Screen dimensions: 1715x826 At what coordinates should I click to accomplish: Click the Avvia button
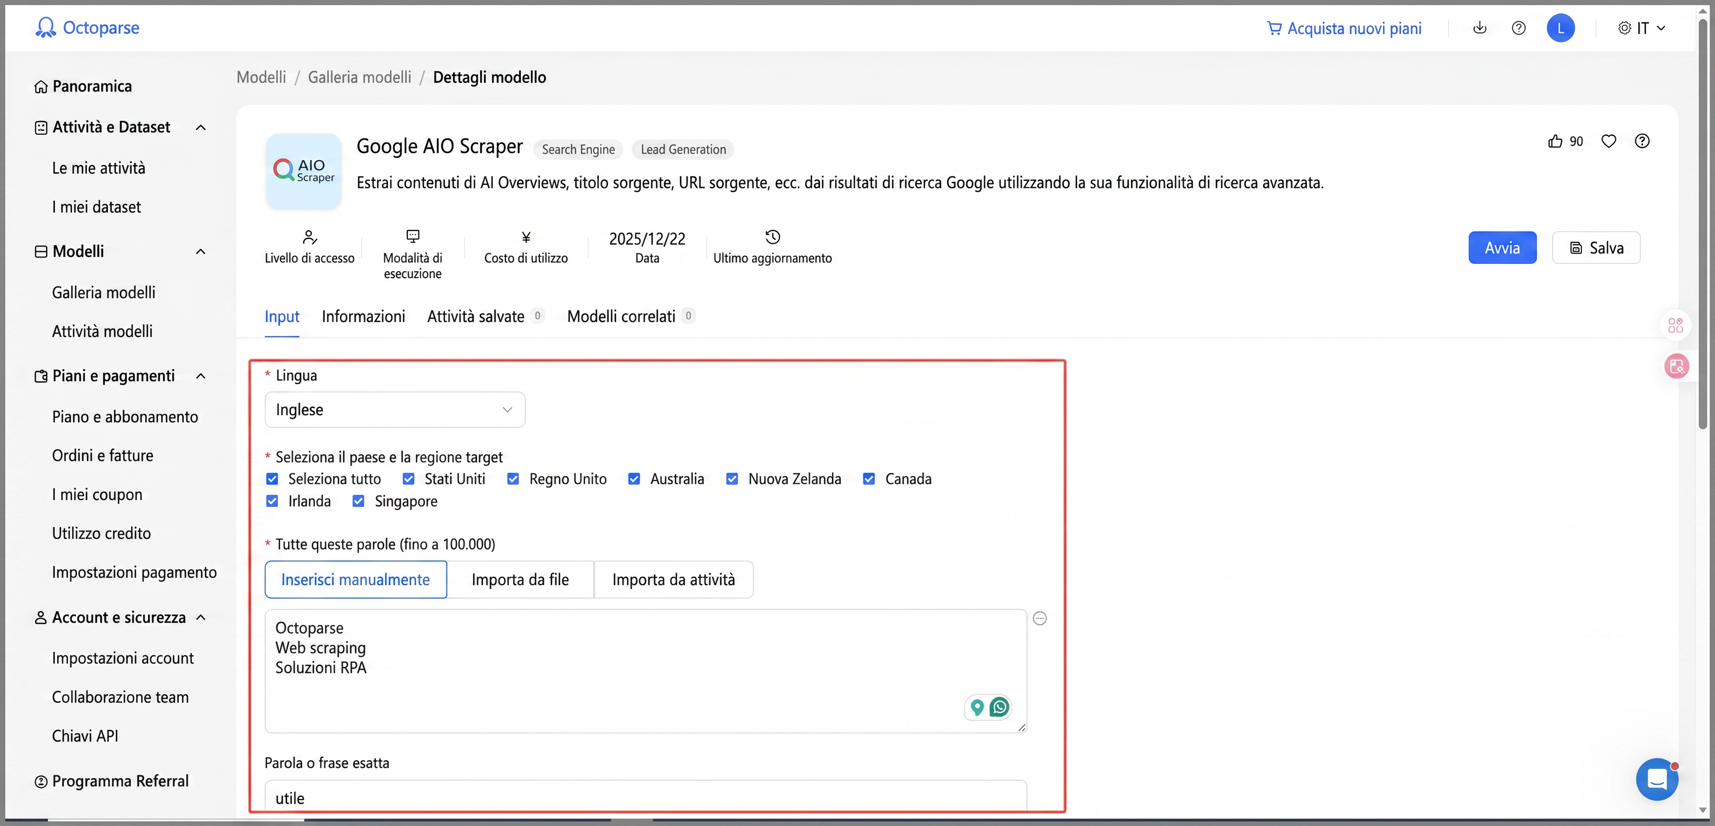[x=1502, y=248]
